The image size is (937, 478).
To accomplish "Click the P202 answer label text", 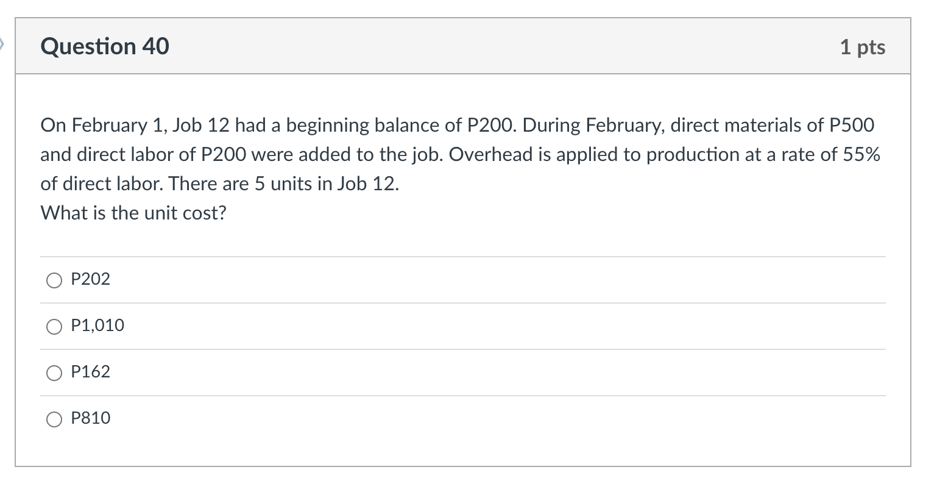I will (x=90, y=279).
